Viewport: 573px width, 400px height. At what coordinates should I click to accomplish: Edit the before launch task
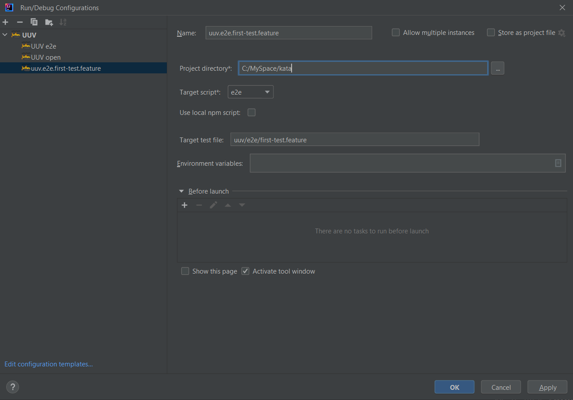tap(213, 205)
